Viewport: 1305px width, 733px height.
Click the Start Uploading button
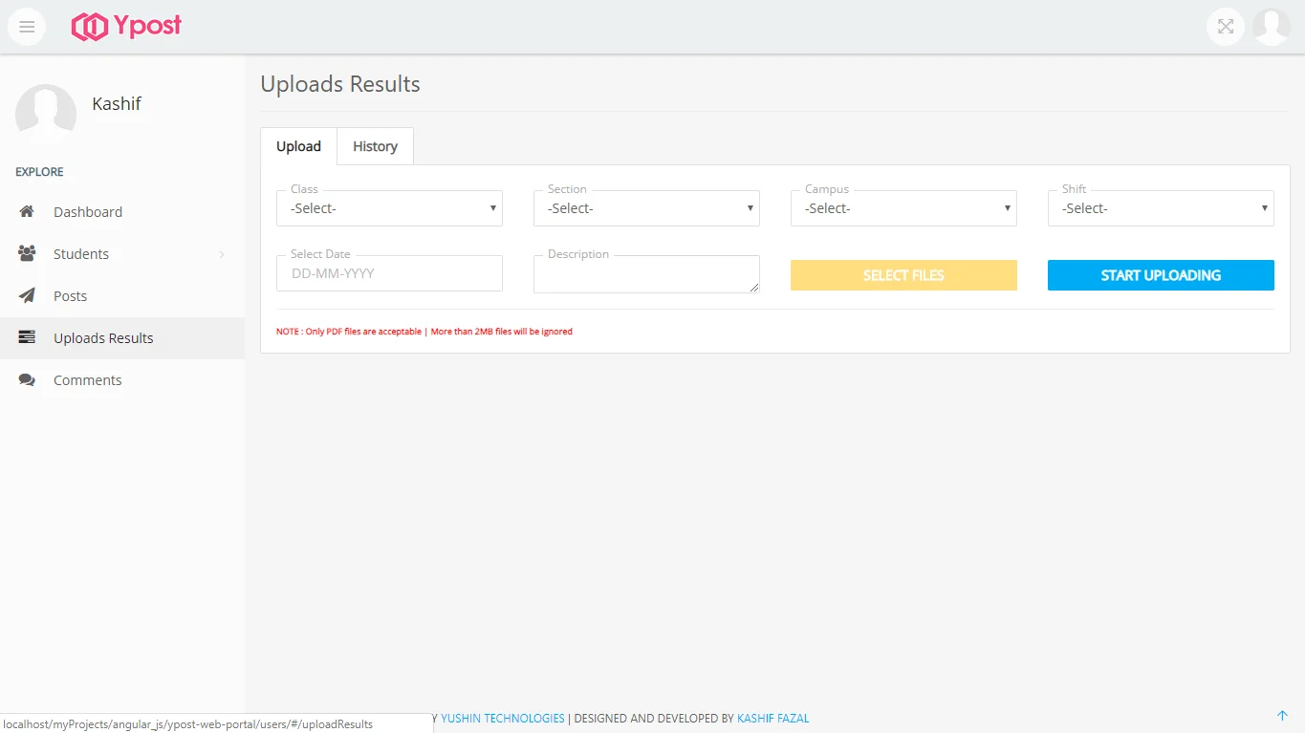tap(1161, 275)
